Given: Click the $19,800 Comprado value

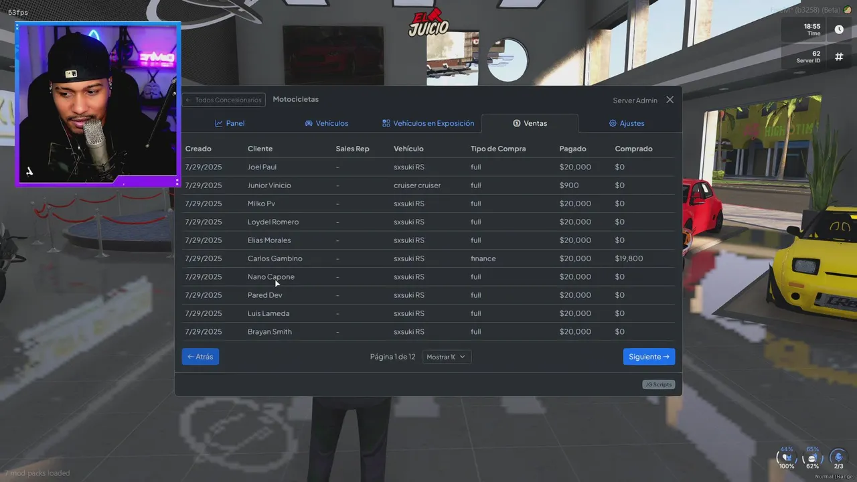Looking at the screenshot, I should tap(629, 258).
